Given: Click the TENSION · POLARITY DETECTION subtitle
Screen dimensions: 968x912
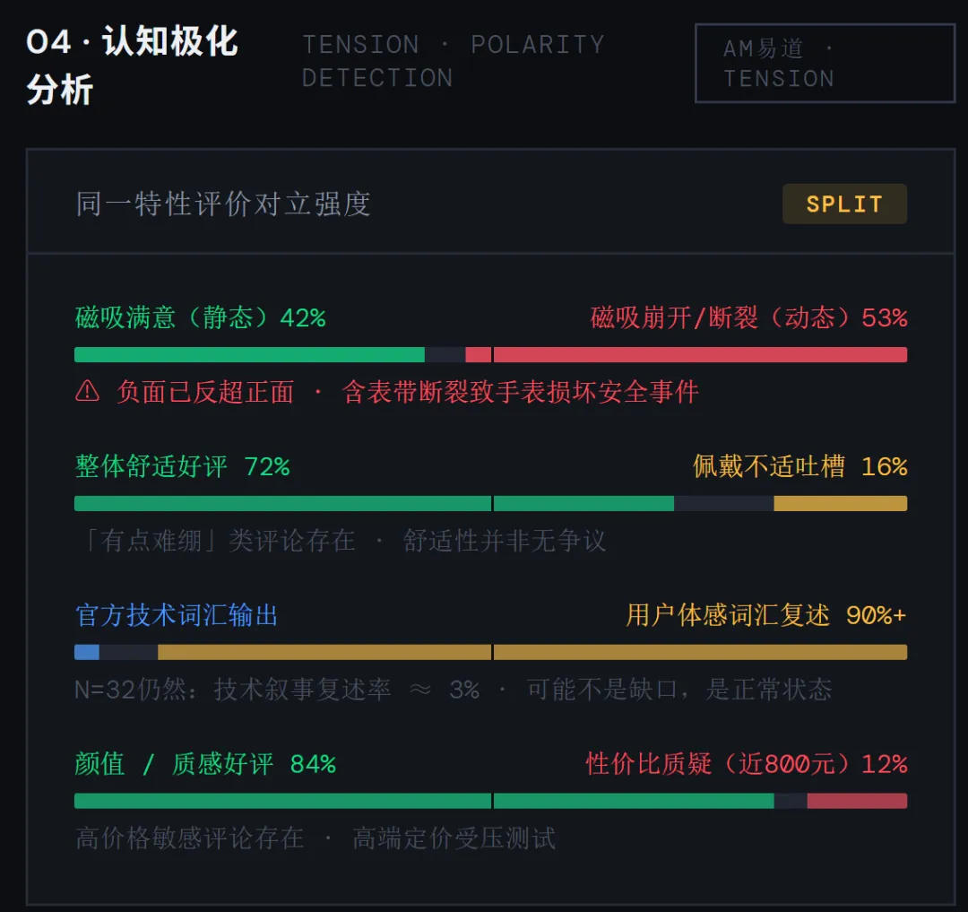Looking at the screenshot, I should tap(453, 61).
